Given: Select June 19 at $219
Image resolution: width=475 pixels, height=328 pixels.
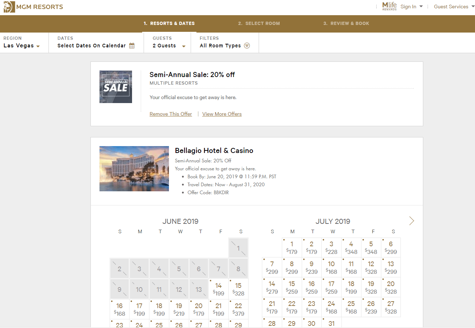Looking at the screenshot, I should 179,309.
